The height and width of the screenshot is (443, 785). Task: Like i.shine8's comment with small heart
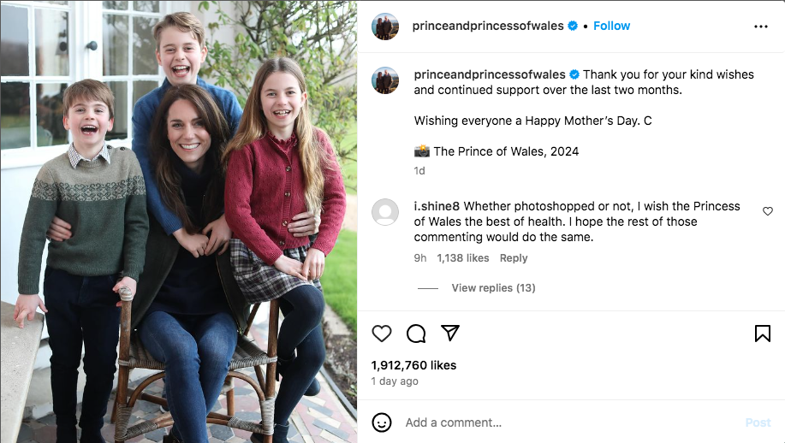pos(768,211)
